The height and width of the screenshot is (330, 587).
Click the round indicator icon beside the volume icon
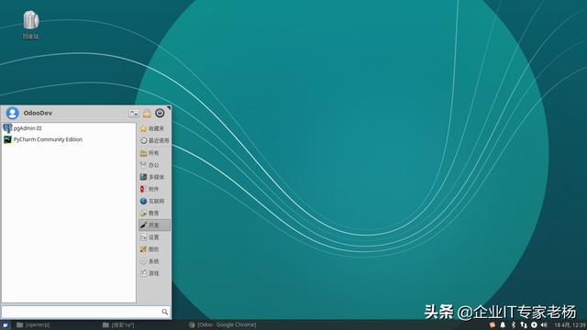[x=534, y=324]
